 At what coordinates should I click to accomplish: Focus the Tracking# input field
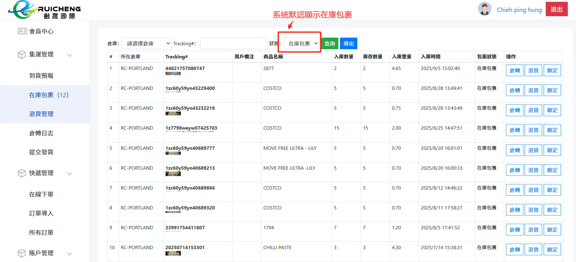point(234,43)
